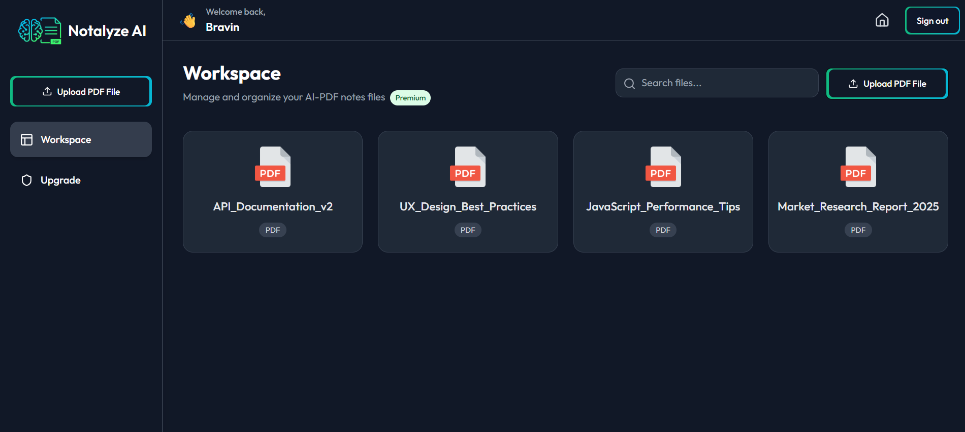The height and width of the screenshot is (432, 965).
Task: Click the Notalyze AI brain logo
Action: 40,31
